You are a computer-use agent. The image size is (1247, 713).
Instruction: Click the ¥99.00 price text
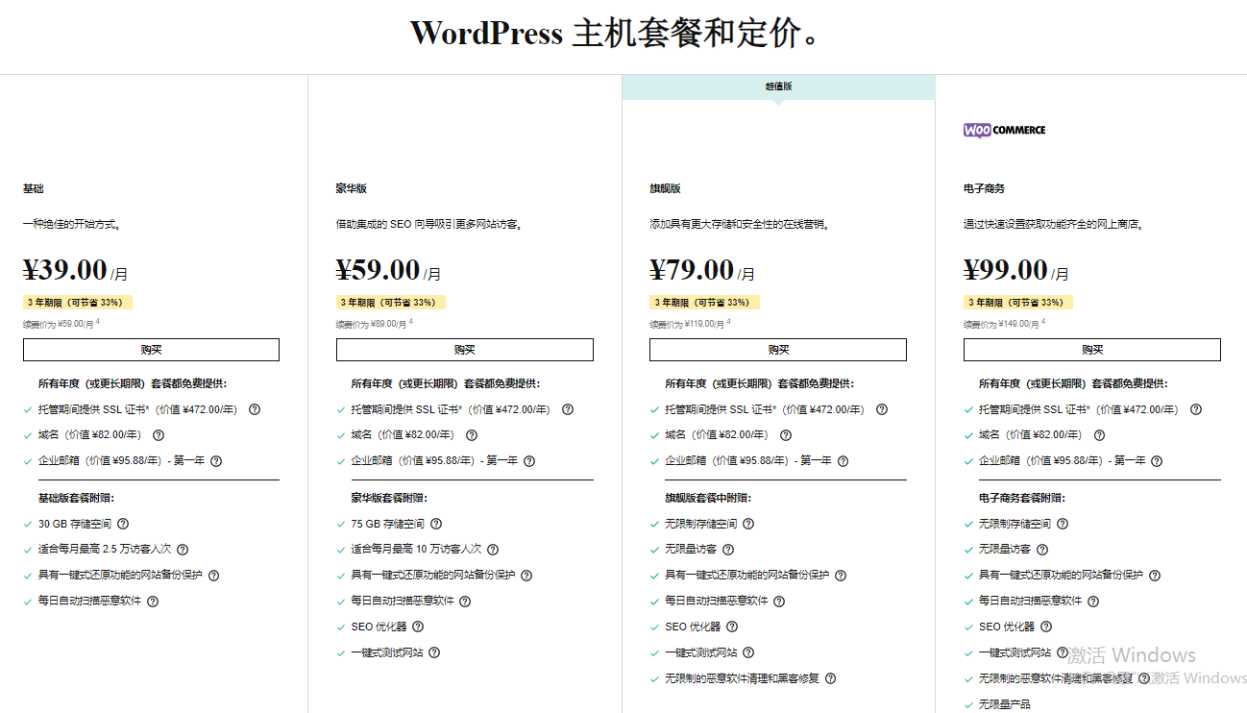(1006, 270)
